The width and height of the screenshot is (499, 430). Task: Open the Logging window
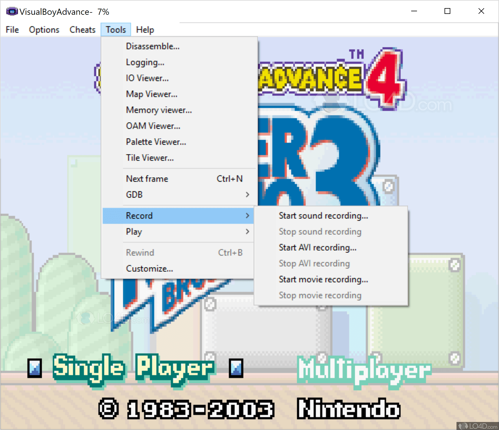click(145, 62)
